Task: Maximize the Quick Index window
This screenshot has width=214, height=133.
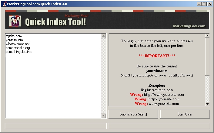Action: 204,4
